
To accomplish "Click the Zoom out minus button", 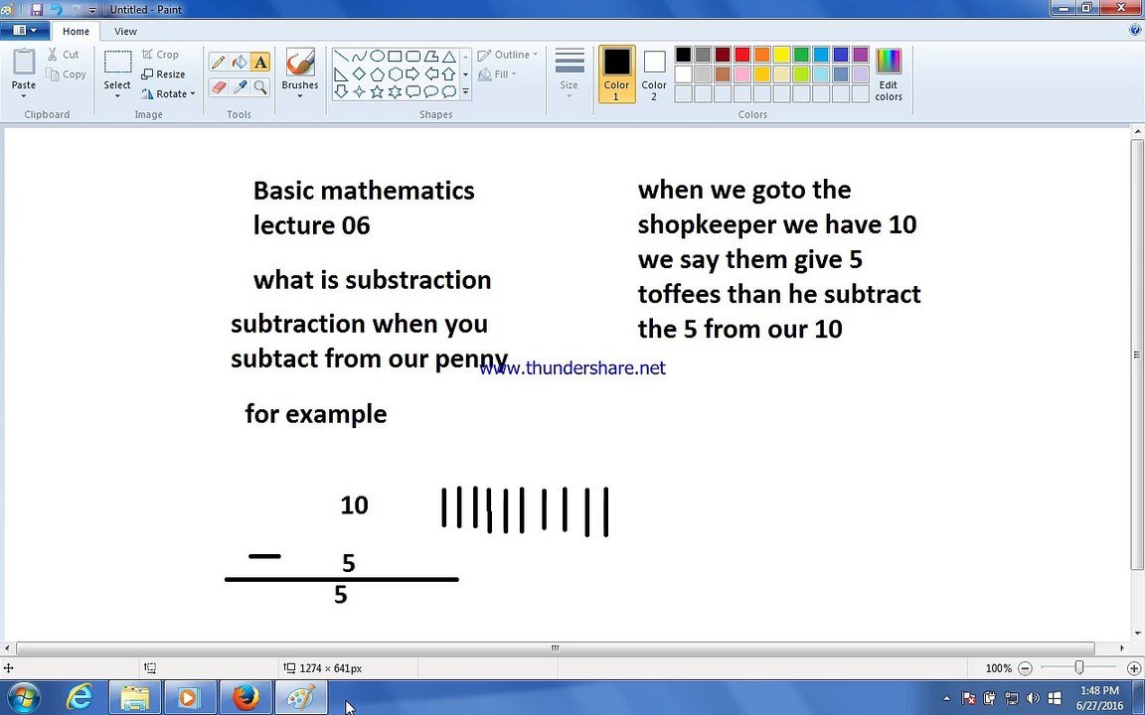I will coord(1026,668).
